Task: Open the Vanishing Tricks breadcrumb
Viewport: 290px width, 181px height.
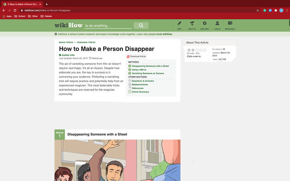Action: click(x=86, y=42)
